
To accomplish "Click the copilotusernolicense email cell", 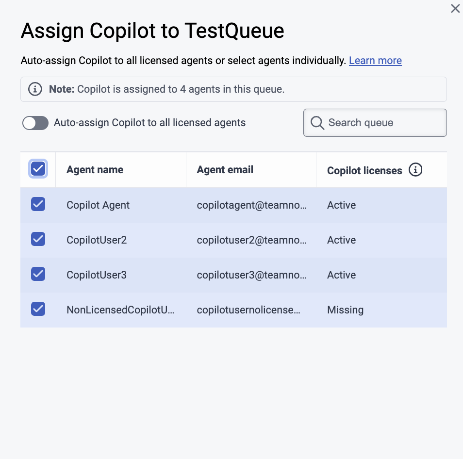I will [248, 310].
